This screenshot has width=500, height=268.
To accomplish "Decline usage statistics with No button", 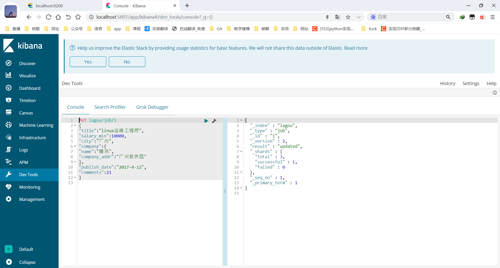I will (127, 62).
